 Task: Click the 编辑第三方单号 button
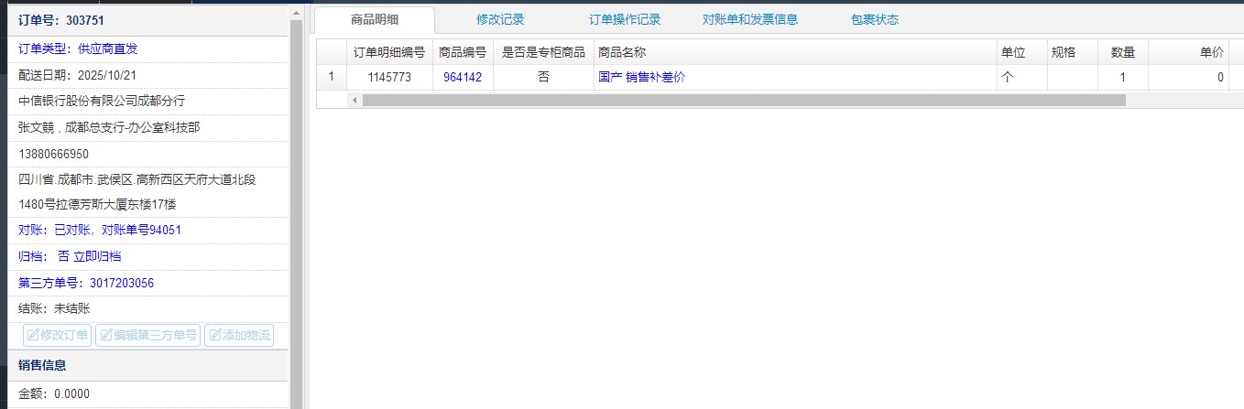(x=147, y=335)
